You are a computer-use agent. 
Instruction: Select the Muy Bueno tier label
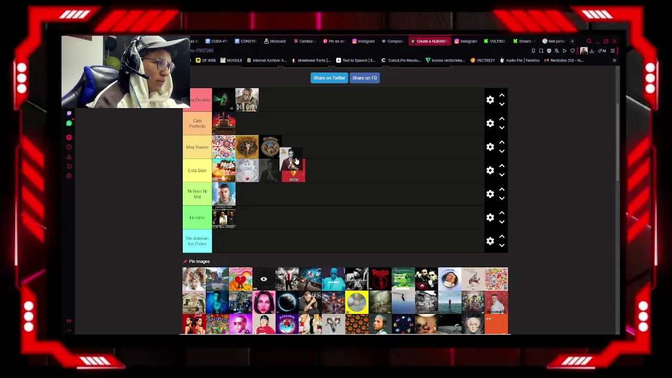click(197, 147)
